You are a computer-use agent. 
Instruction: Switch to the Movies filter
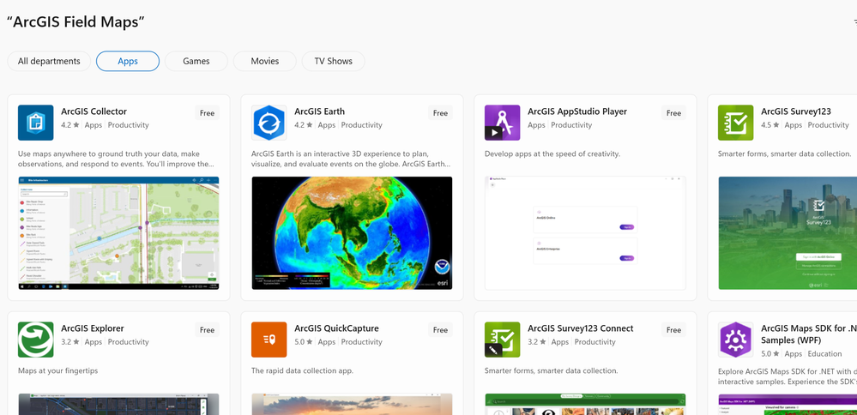[x=265, y=61]
